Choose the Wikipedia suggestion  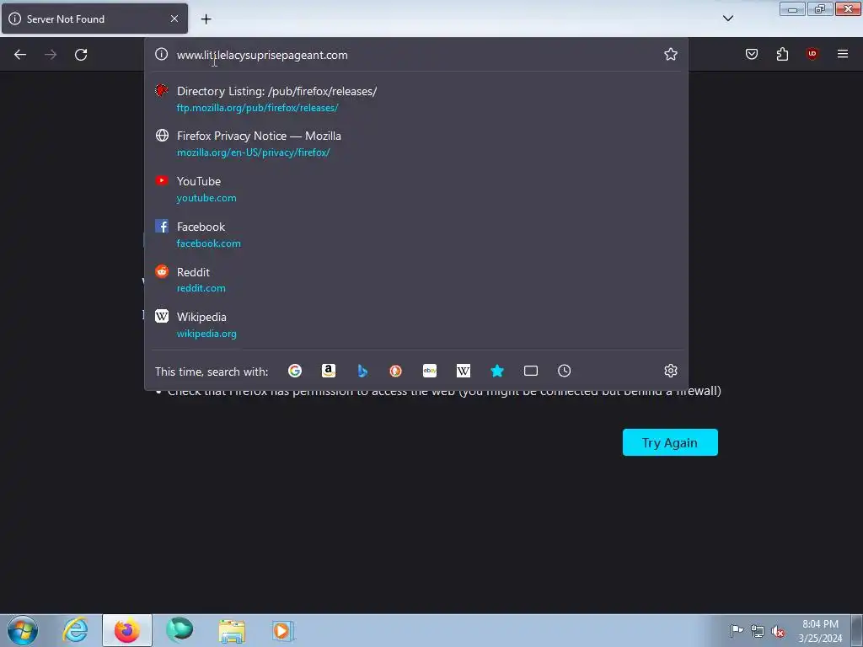coord(416,324)
